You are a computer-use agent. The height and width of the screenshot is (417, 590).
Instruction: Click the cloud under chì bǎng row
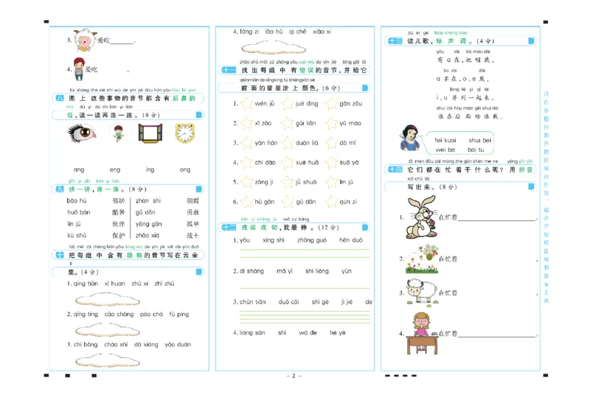tap(108, 360)
